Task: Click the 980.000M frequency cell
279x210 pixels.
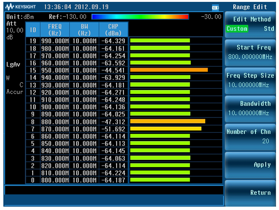Action: point(55,48)
